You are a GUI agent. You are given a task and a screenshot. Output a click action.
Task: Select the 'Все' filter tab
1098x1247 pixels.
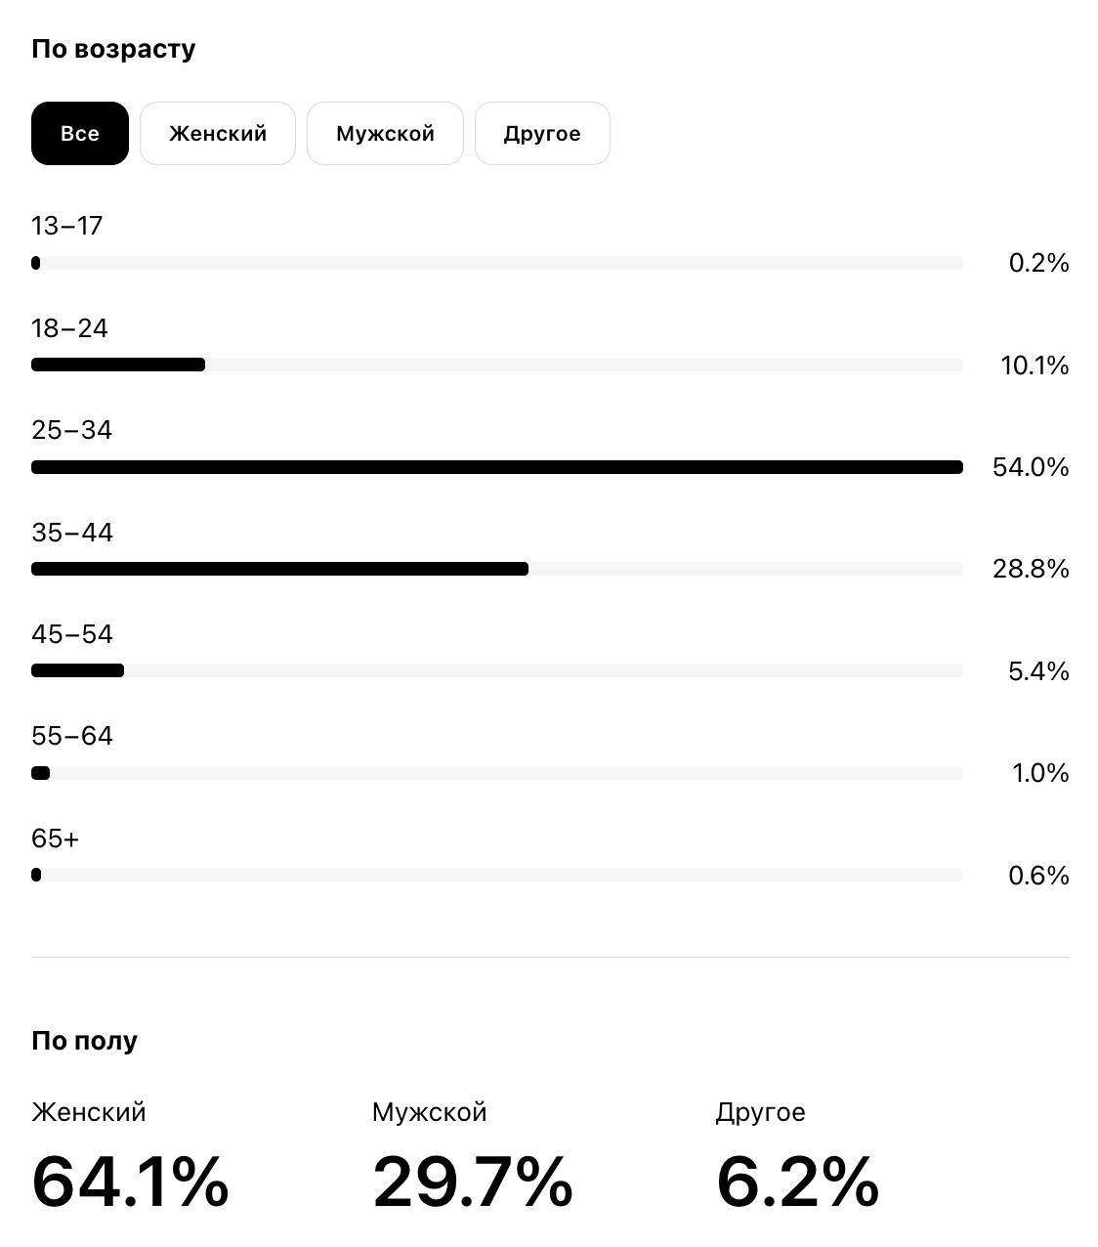click(80, 134)
